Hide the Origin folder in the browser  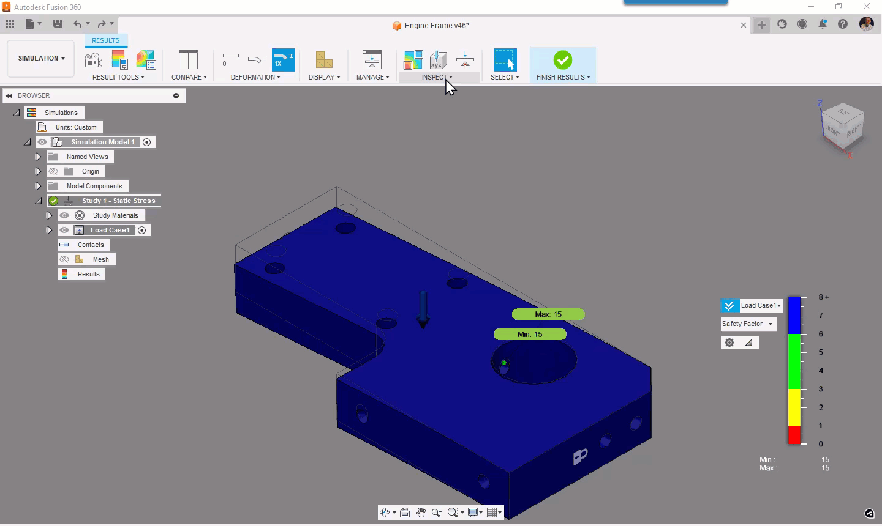[x=53, y=171]
